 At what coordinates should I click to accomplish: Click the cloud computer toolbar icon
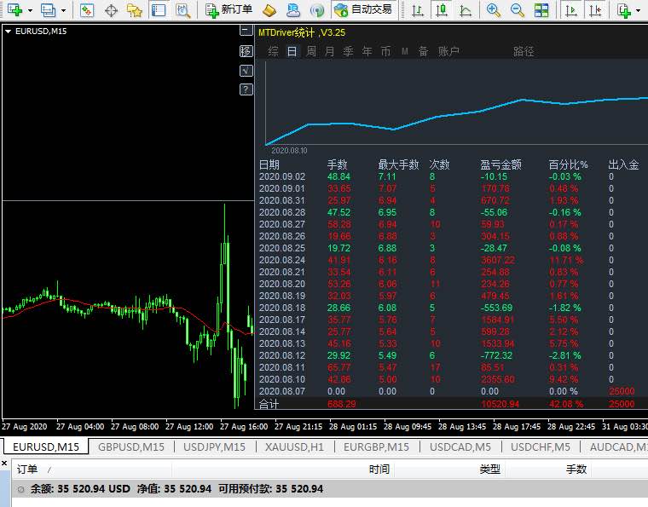point(293,10)
